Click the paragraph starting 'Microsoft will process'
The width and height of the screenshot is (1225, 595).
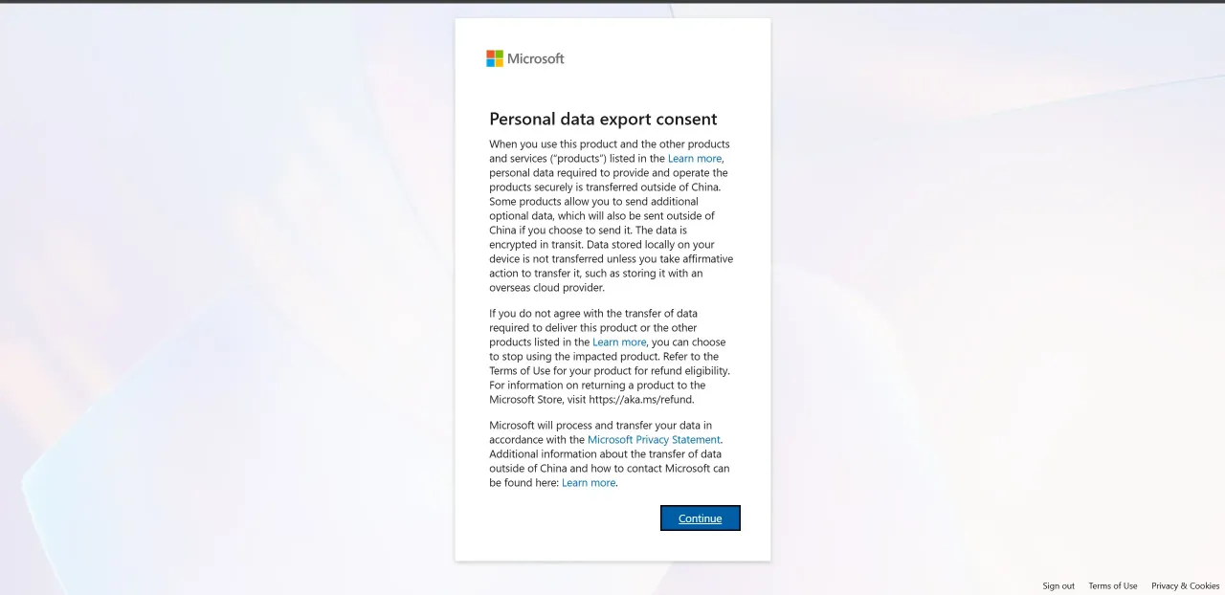612,454
